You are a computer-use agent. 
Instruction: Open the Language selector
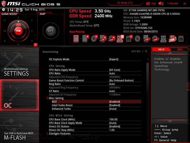[x=173, y=3]
